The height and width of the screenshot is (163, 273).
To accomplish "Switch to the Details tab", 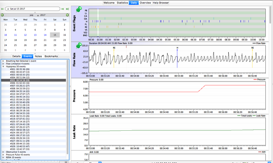I will [16, 56].
